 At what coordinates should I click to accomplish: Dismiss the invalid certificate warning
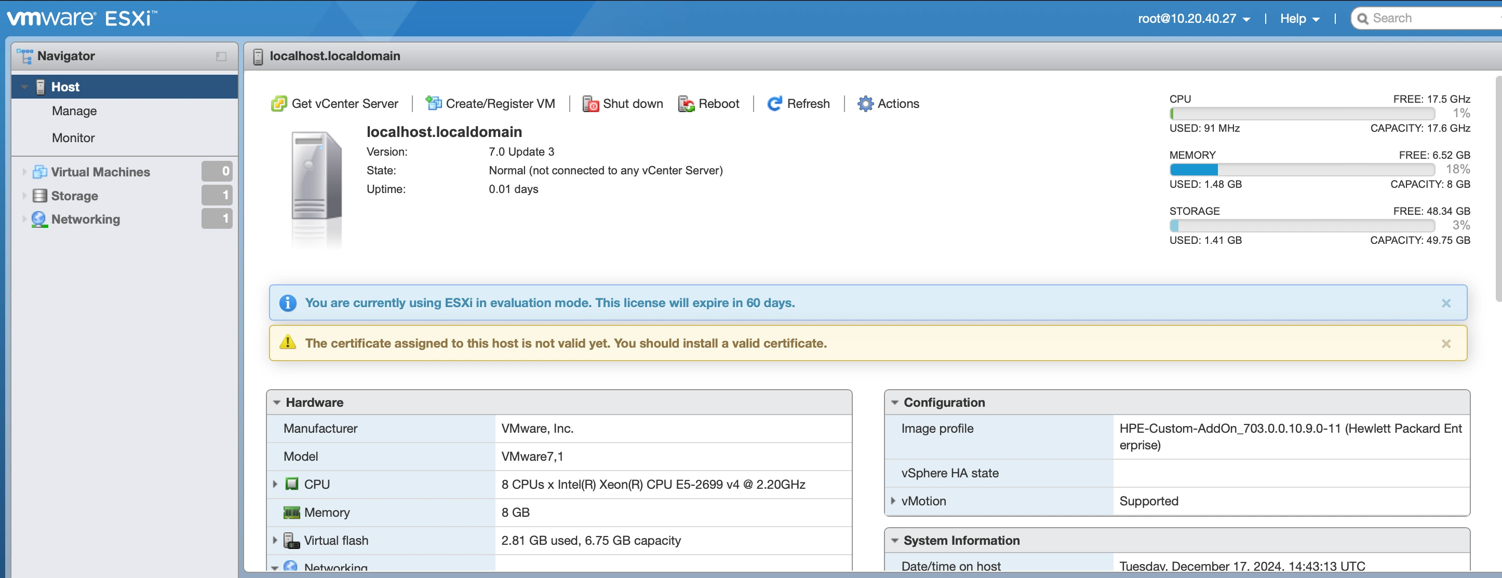point(1445,343)
